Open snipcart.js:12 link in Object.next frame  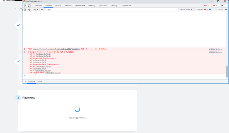[x=53, y=72]
